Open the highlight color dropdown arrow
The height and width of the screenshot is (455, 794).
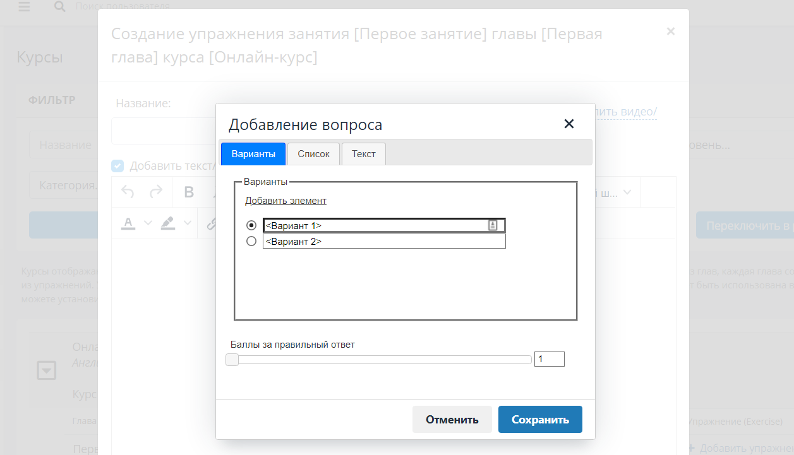[188, 223]
